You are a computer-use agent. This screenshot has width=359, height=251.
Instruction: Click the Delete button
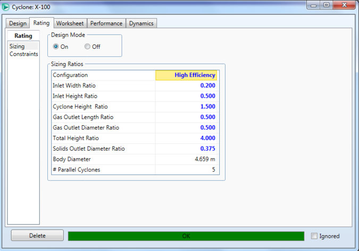pos(37,236)
